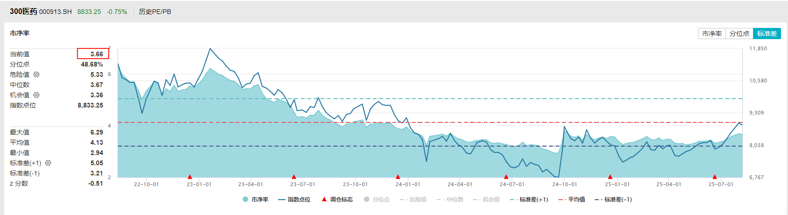Open the 历史PE/PB link in header
788x215 pixels.
click(x=155, y=12)
